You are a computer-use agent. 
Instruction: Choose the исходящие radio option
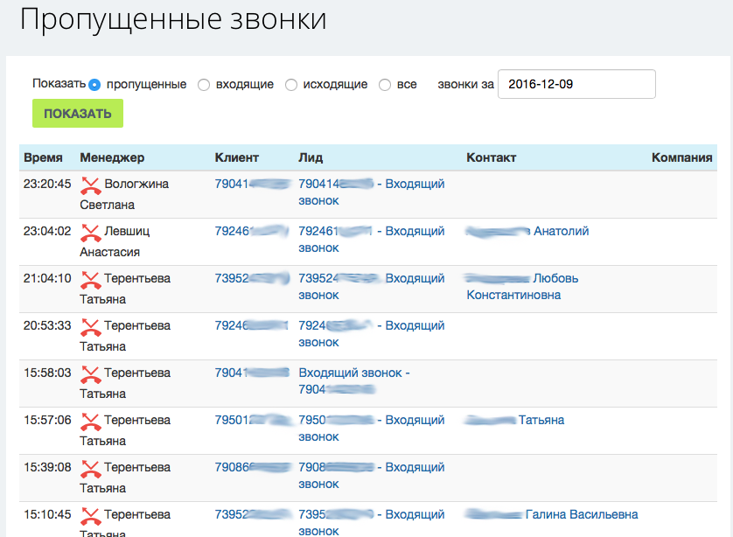coord(292,85)
